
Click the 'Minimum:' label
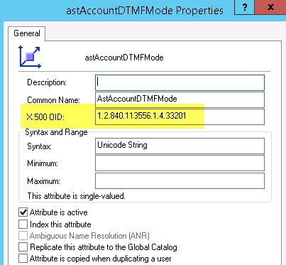point(43,163)
